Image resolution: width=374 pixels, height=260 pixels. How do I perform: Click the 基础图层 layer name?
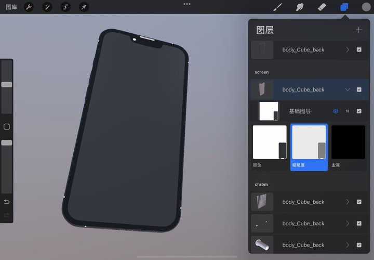coord(300,111)
